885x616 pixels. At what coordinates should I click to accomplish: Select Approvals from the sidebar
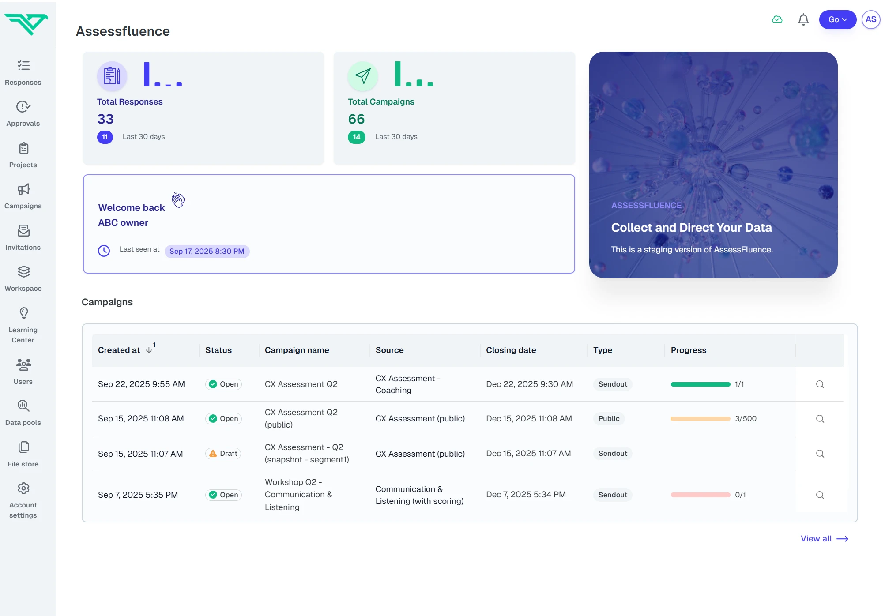(x=23, y=113)
